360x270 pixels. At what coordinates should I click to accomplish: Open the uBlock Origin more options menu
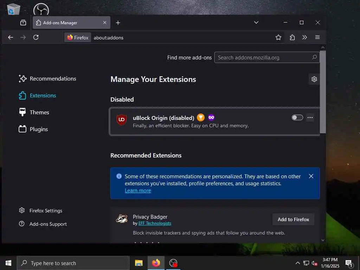tap(310, 117)
